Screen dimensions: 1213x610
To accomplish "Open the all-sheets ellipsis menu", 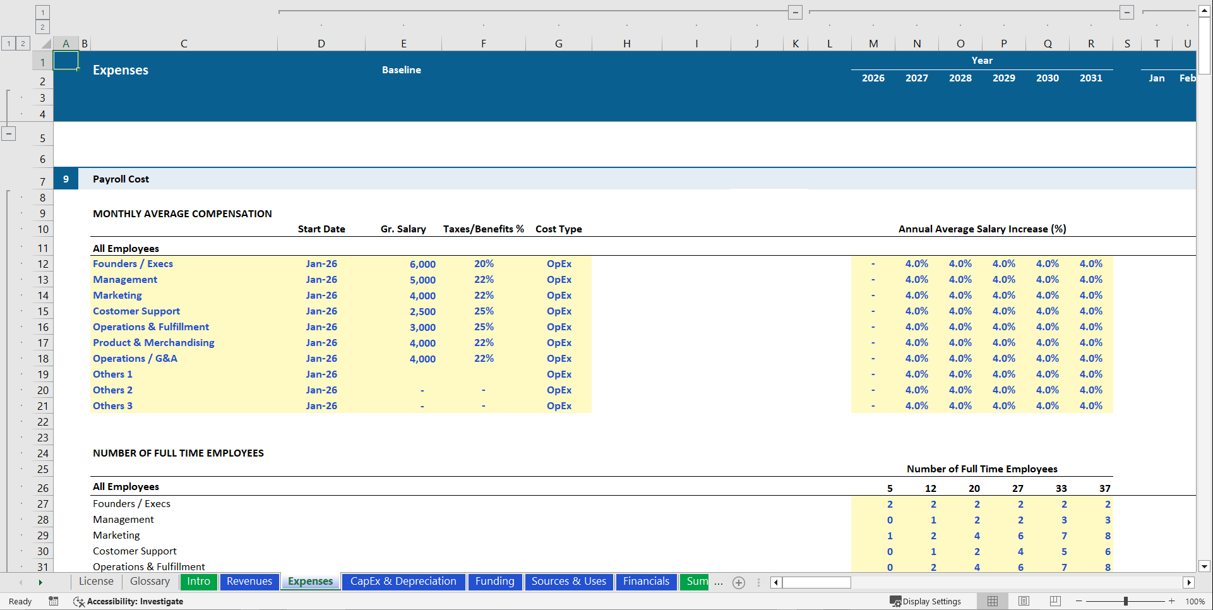I will pyautogui.click(x=718, y=584).
